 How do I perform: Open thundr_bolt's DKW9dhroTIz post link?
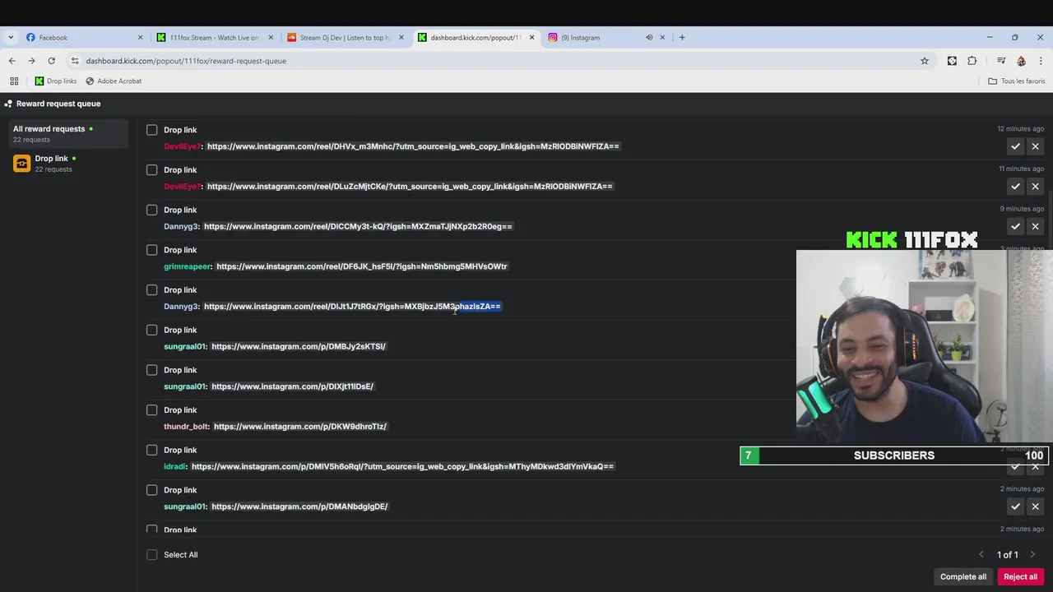300,427
